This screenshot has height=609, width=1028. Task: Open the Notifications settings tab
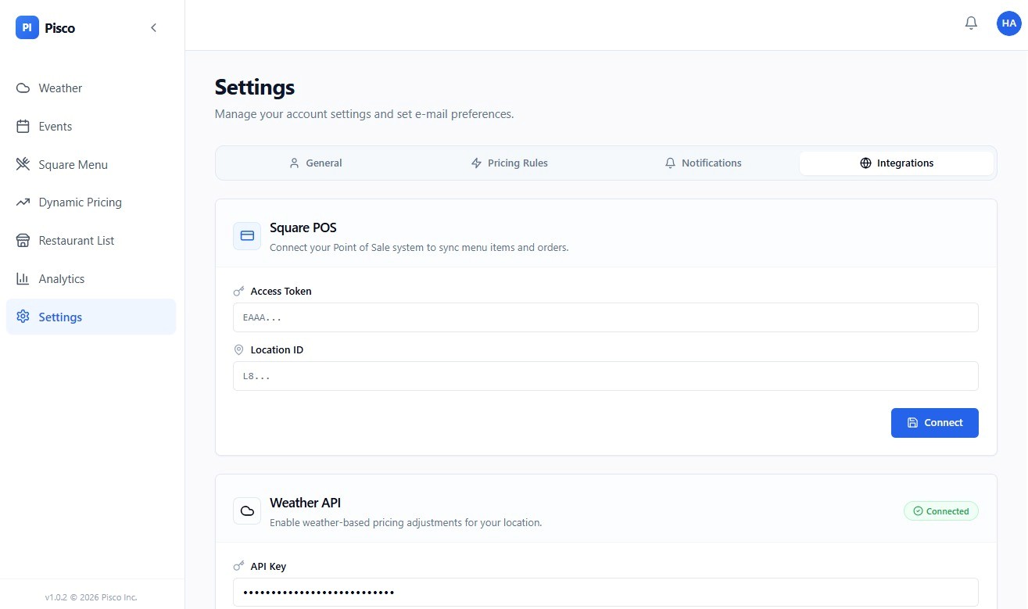[x=703, y=163]
